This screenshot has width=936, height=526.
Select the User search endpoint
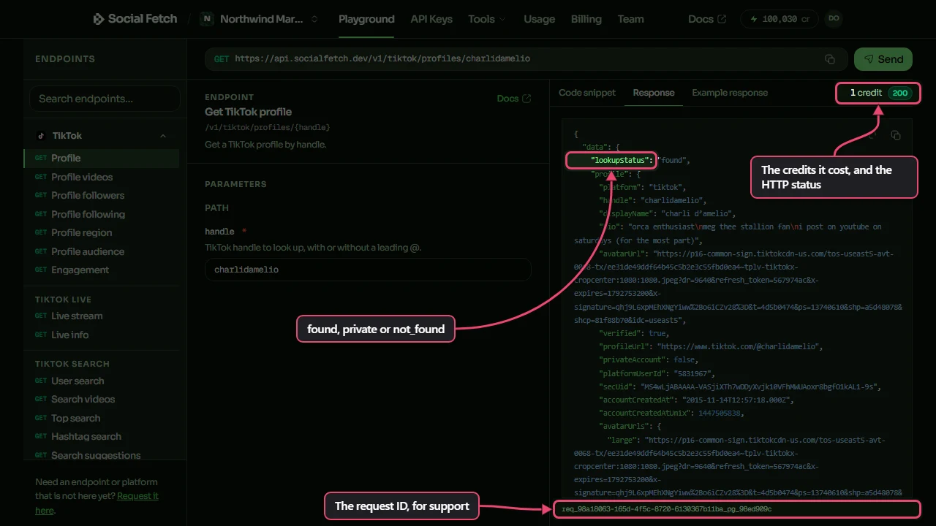[102, 381]
